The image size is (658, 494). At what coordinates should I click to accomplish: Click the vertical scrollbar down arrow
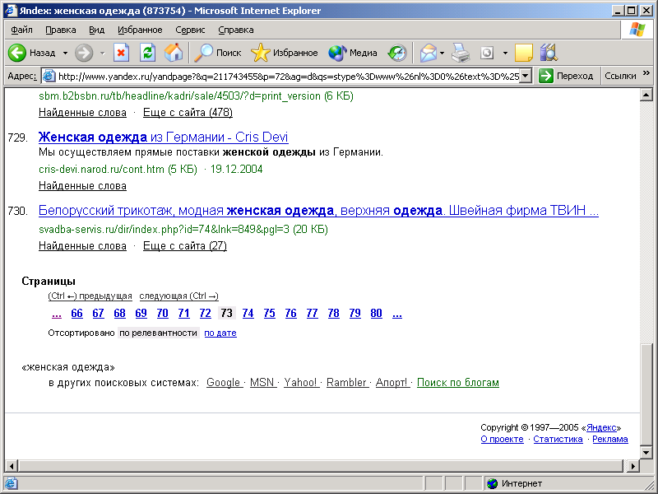tap(646, 452)
